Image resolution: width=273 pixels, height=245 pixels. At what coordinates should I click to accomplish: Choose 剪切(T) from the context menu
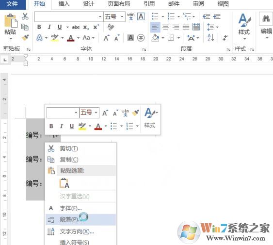click(x=80, y=148)
